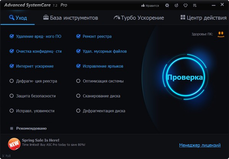Click the Advanced SystemCare title text
The height and width of the screenshot is (159, 229).
pos(27,5)
